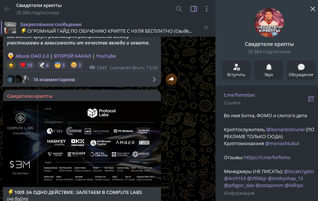Open the channel profile avatar
Viewport: 318px width, 201px height.
point(269,22)
